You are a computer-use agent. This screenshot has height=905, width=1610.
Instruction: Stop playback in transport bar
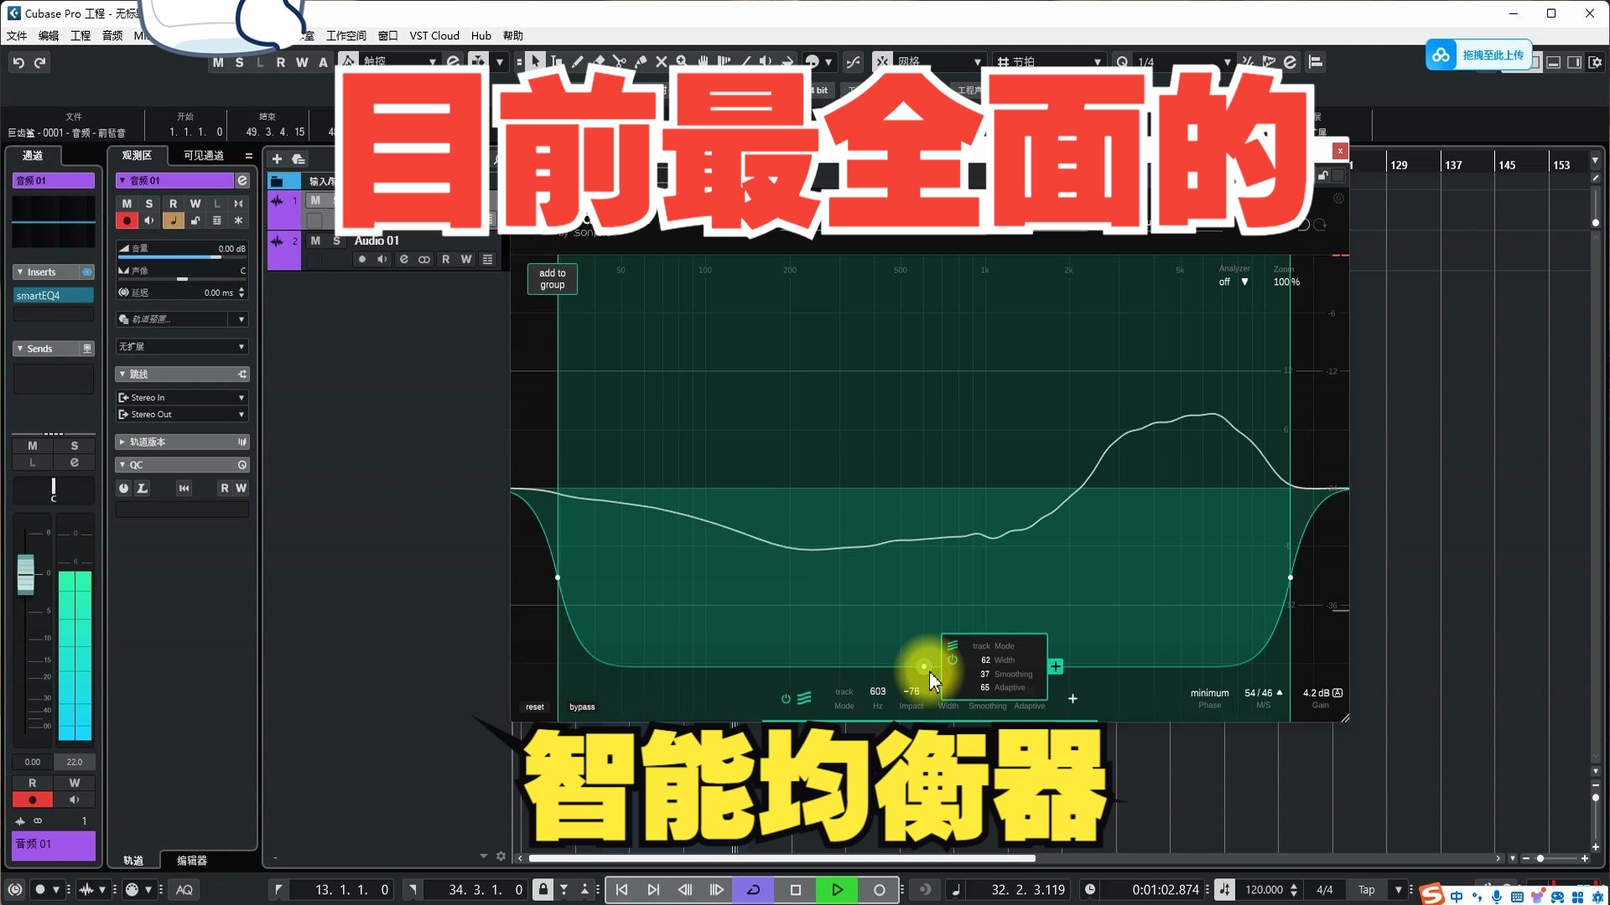pos(796,890)
